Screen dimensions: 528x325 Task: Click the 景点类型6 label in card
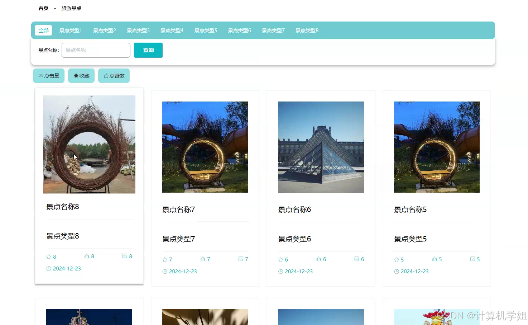click(x=294, y=239)
